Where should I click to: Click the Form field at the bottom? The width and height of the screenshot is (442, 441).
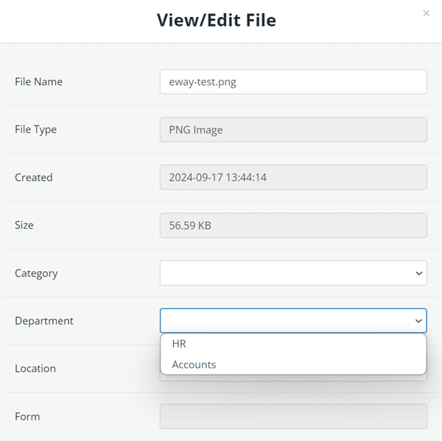[292, 416]
